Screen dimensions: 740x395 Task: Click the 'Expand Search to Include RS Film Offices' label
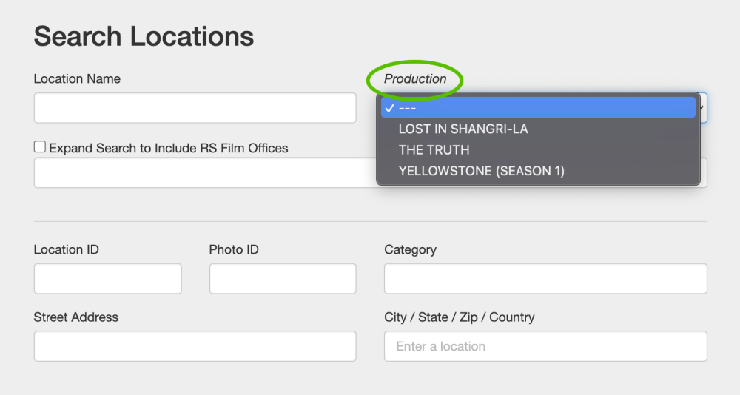[168, 148]
